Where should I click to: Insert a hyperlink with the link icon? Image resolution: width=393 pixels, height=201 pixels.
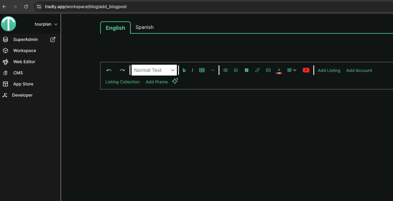click(x=257, y=70)
